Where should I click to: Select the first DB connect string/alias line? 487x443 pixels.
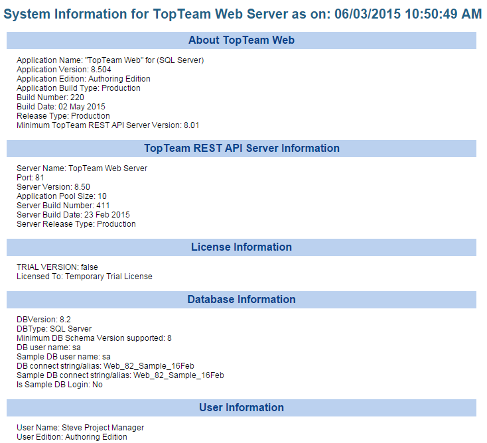(x=105, y=366)
